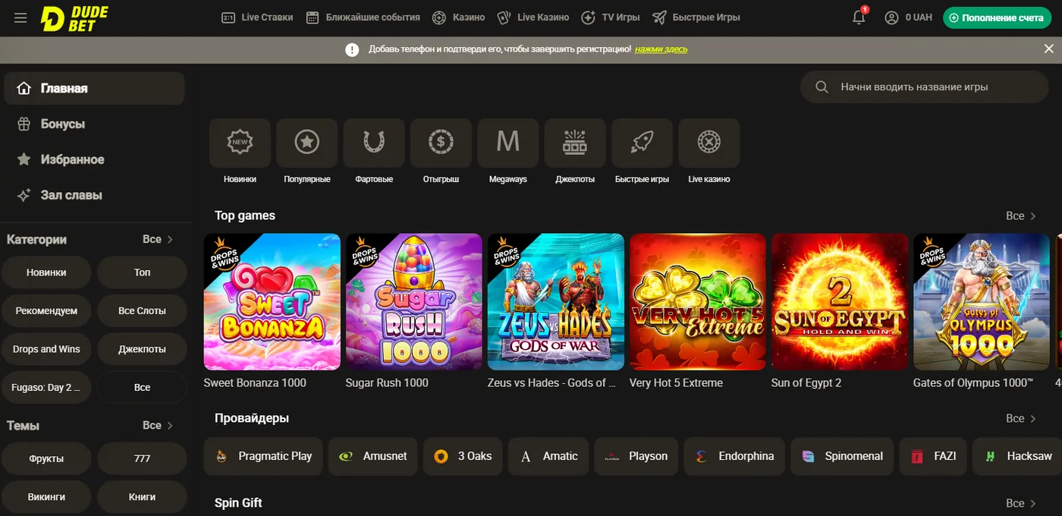Filter by Pragmatic Play provider
Image resolution: width=1062 pixels, height=516 pixels.
[263, 456]
